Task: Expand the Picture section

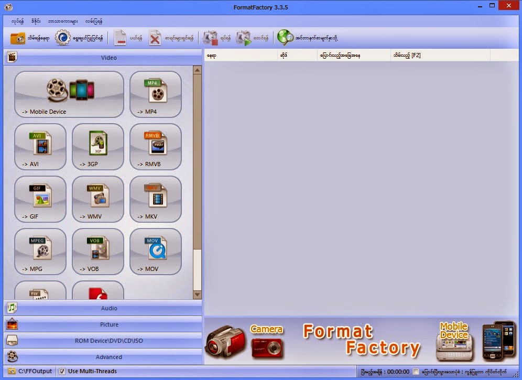Action: 103,324
